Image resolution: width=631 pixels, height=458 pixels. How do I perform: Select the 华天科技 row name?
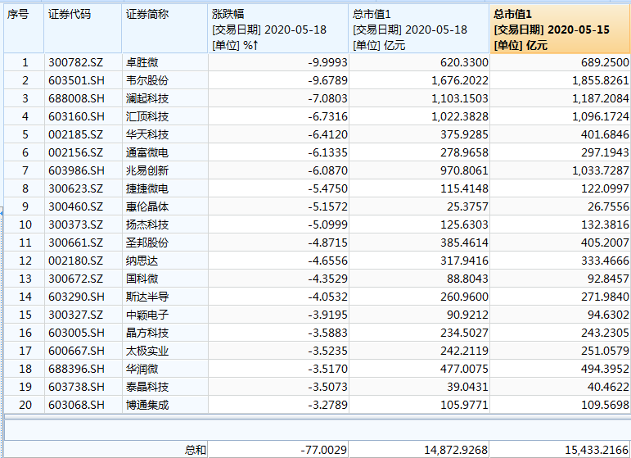[x=147, y=134]
